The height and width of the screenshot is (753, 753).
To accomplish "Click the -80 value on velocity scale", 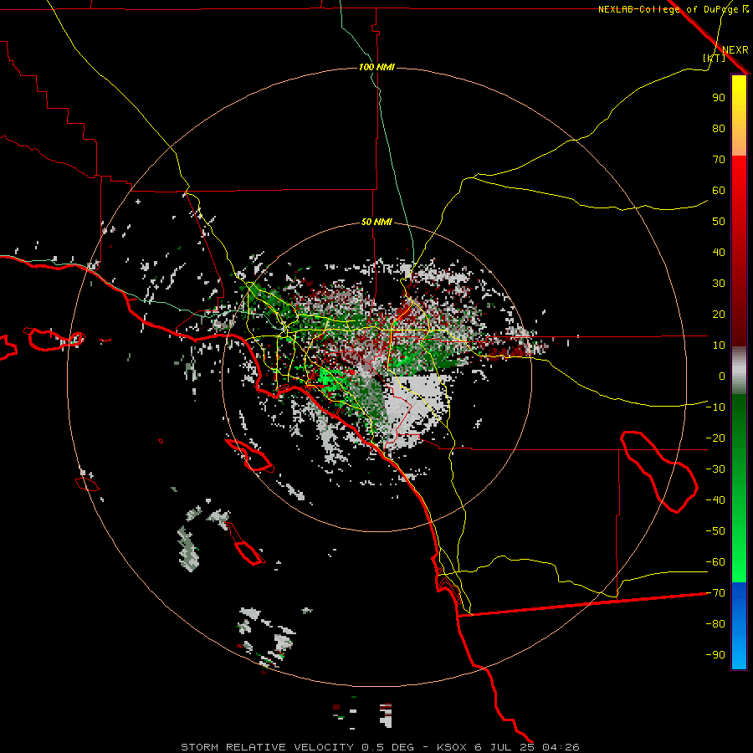I will pyautogui.click(x=715, y=624).
